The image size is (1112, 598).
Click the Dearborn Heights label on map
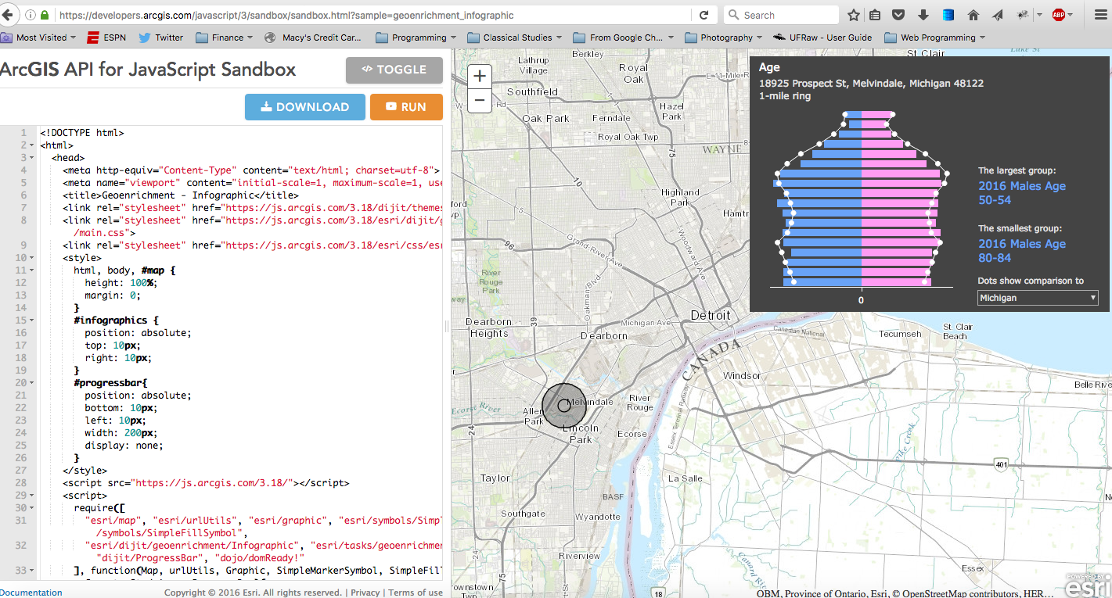[x=489, y=328]
